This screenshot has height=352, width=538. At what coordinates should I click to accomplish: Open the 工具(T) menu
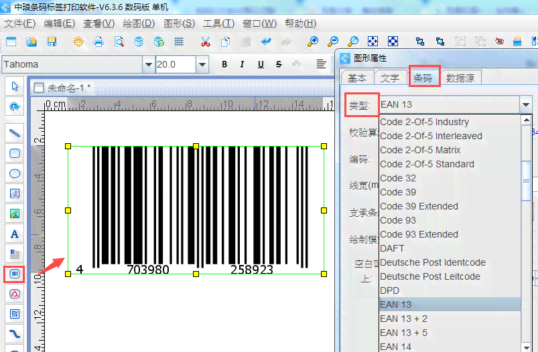(218, 23)
